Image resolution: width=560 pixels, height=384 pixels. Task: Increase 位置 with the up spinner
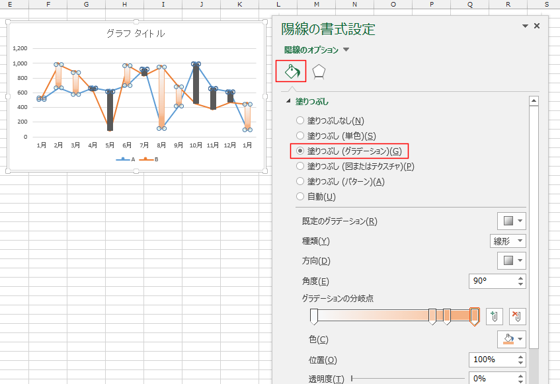521,356
